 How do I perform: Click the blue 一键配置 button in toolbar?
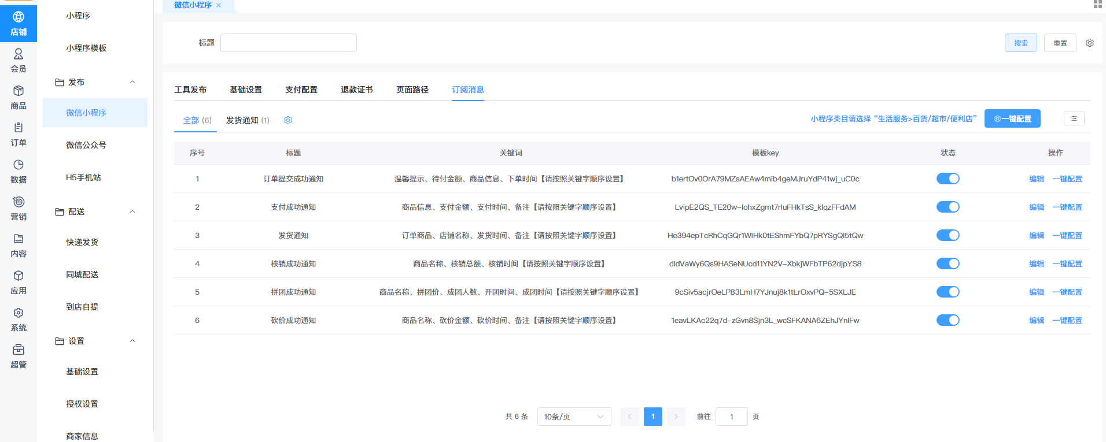1012,118
